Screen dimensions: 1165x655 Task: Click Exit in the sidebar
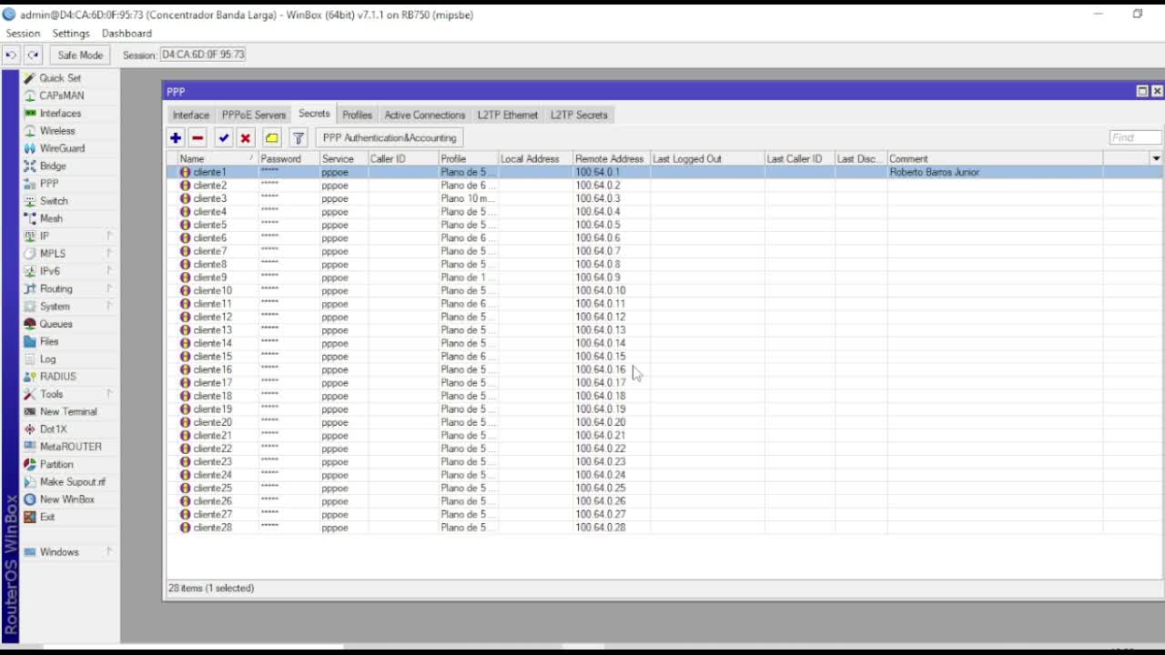coord(47,517)
